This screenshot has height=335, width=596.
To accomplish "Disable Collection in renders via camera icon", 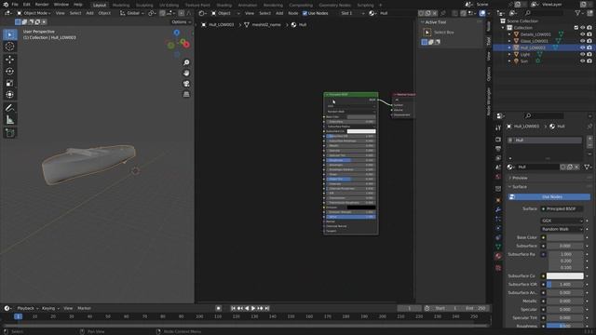I will tap(589, 28).
